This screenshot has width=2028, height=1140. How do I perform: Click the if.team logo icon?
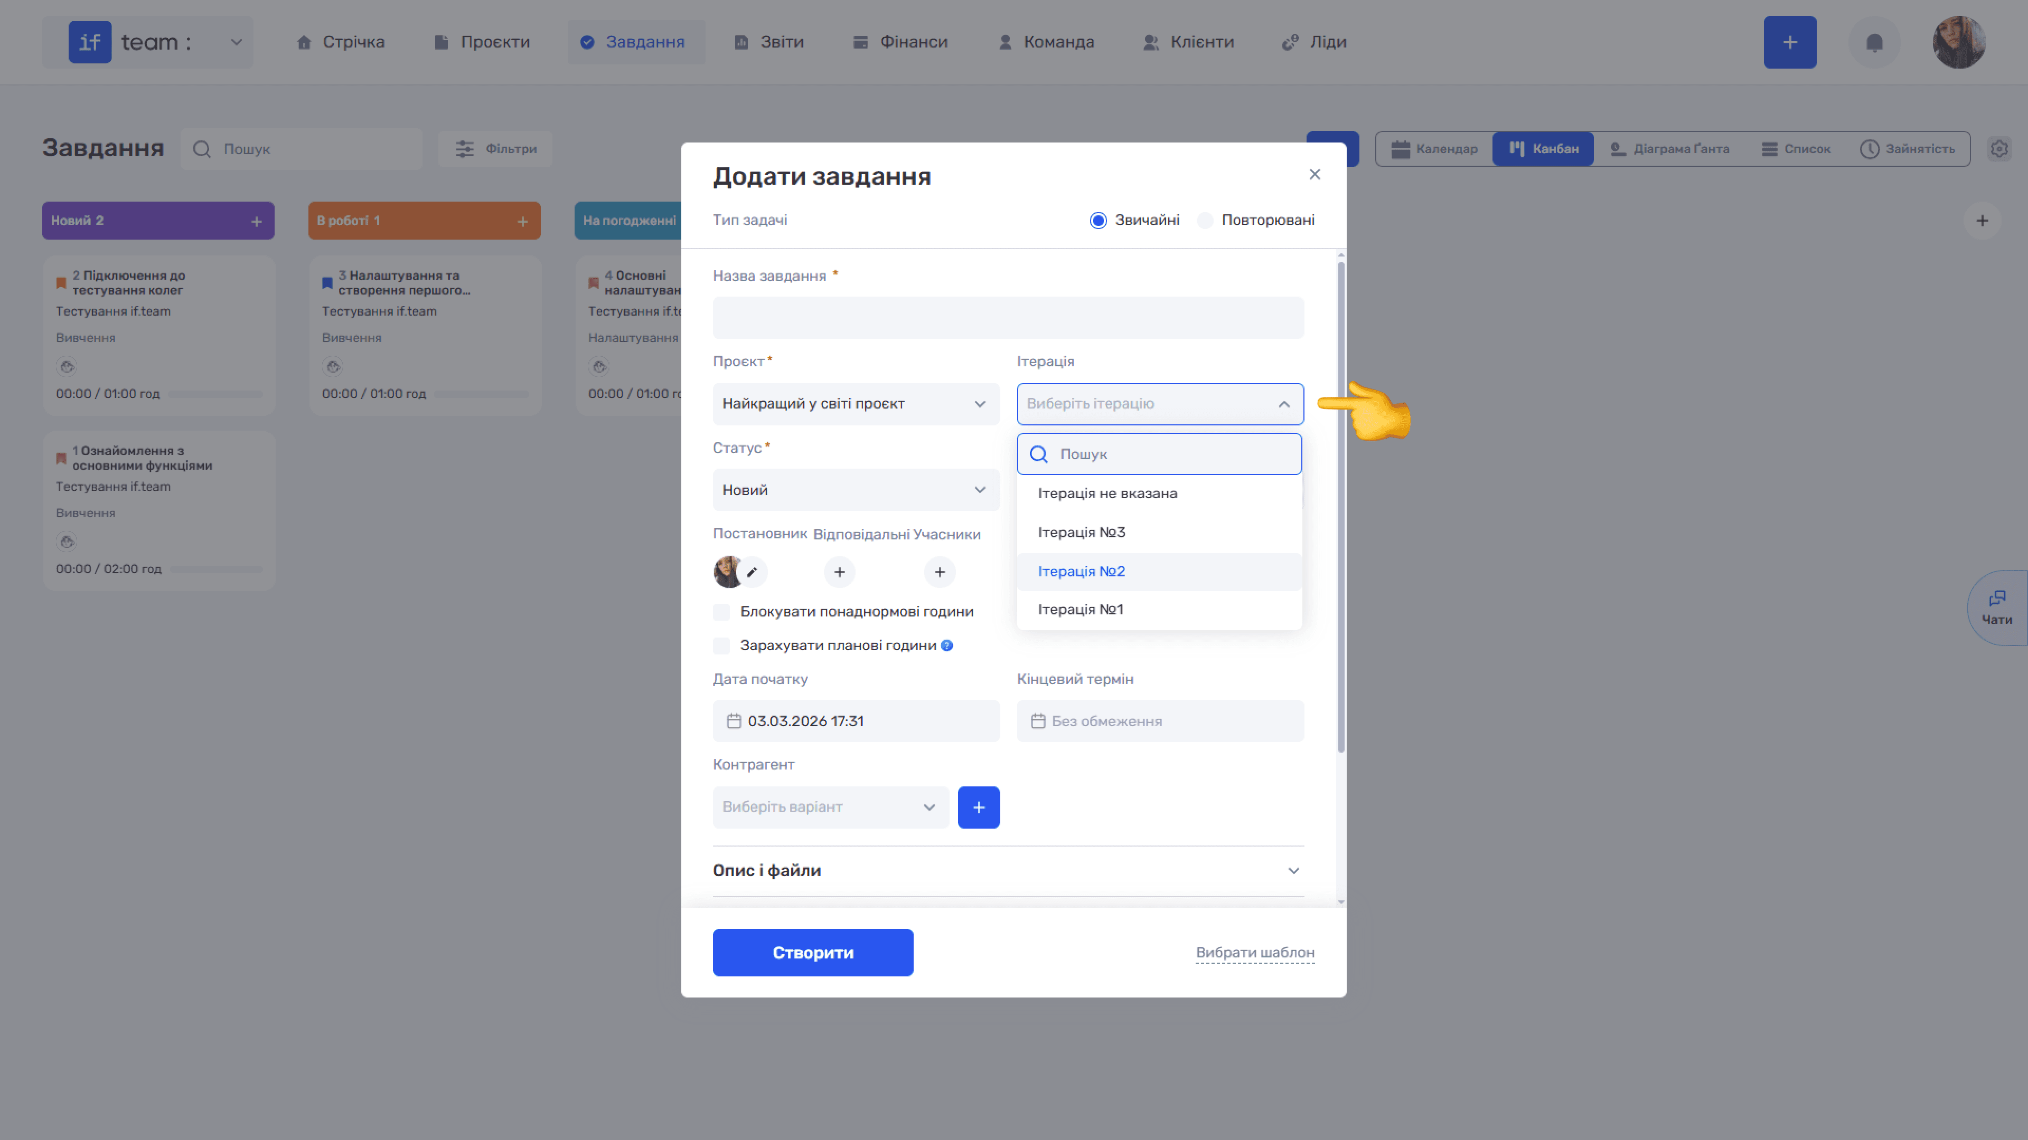click(90, 42)
